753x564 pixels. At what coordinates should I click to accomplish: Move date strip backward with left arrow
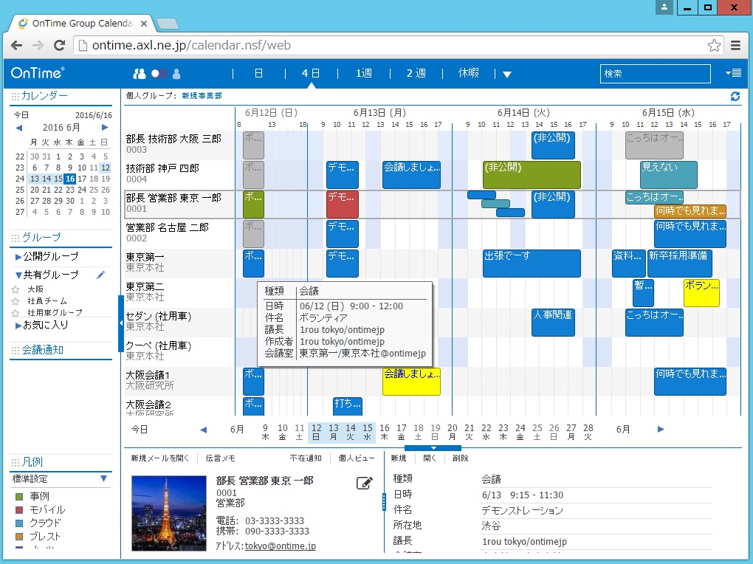tap(204, 430)
